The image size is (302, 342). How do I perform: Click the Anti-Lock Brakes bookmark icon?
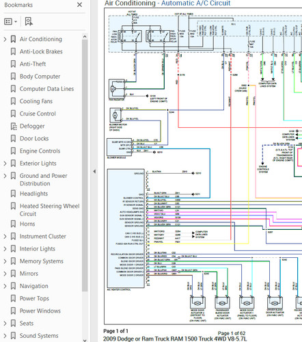tap(13, 51)
